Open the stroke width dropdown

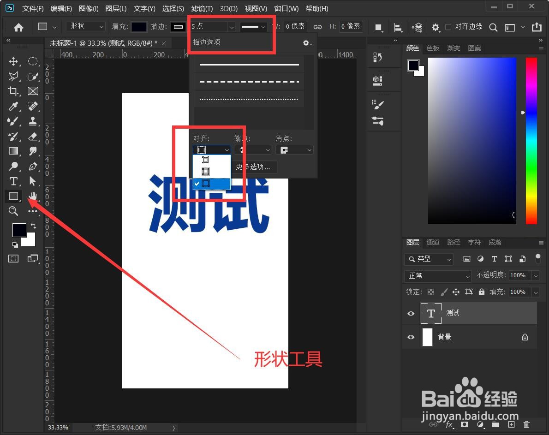tap(231, 27)
